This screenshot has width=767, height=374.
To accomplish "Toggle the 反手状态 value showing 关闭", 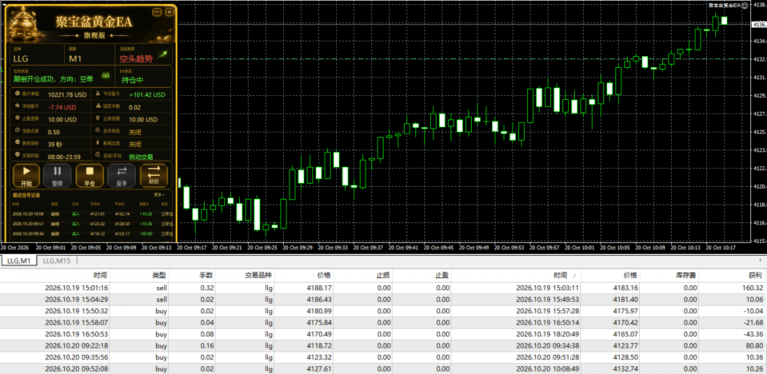I will [x=135, y=132].
